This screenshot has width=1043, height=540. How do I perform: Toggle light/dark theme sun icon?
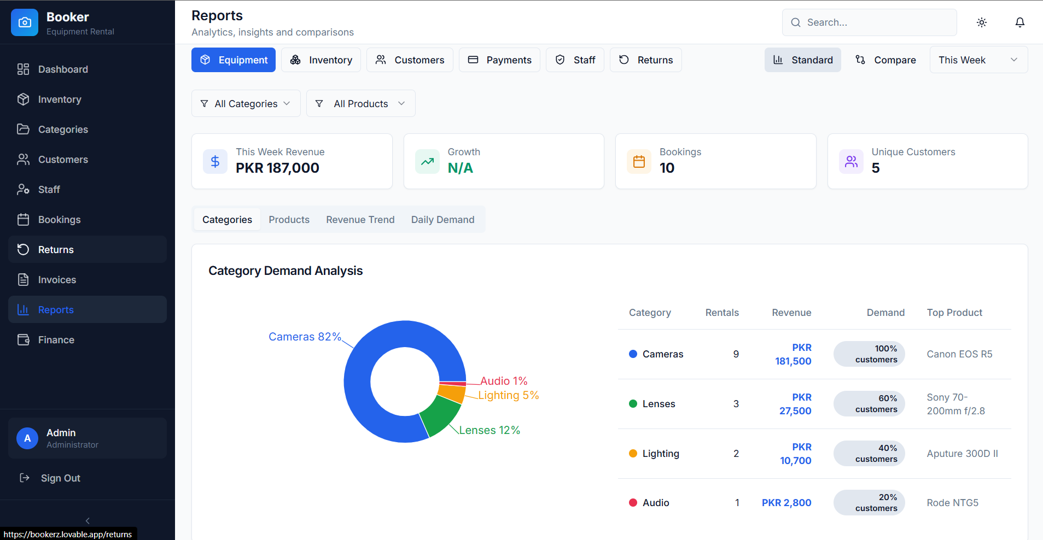point(982,22)
